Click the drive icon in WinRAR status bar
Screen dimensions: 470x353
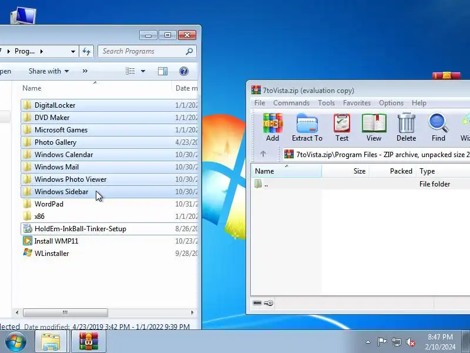[257, 303]
